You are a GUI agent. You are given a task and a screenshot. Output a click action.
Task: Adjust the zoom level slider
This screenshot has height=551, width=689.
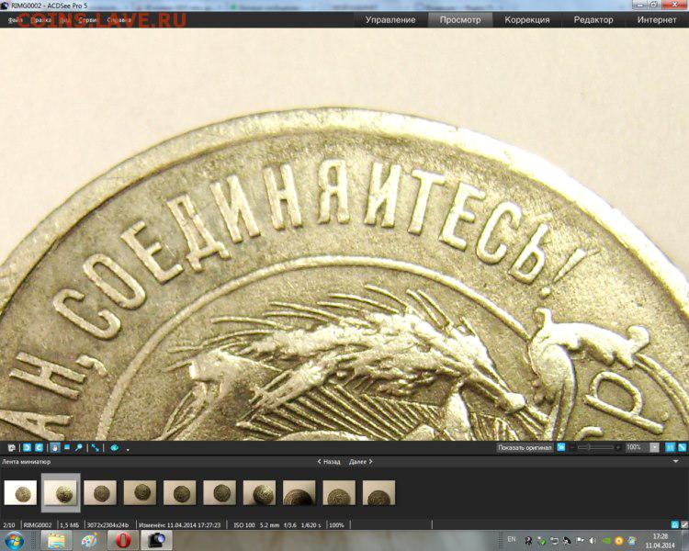click(x=595, y=447)
